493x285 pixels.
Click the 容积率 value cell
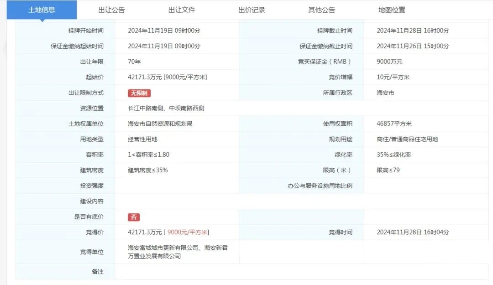148,155
